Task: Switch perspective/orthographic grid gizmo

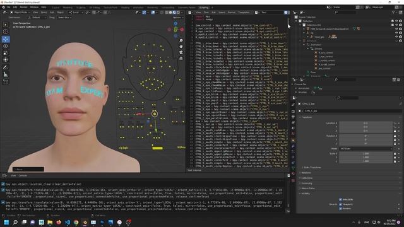Action: tap(181, 59)
